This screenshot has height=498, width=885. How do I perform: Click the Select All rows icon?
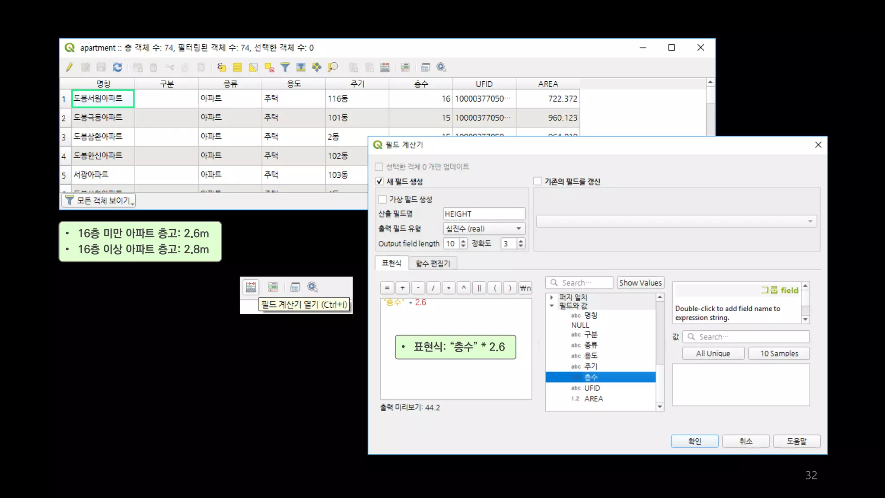coord(237,67)
